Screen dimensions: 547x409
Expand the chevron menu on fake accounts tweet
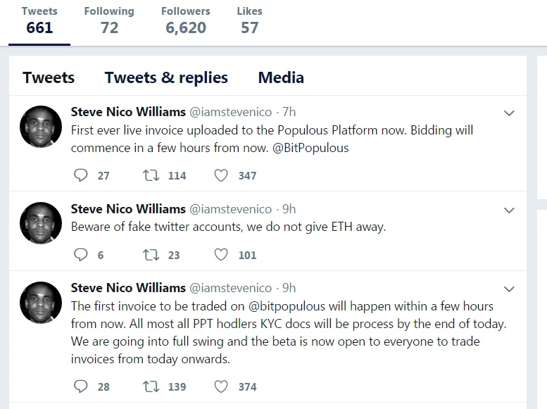pyautogui.click(x=509, y=210)
